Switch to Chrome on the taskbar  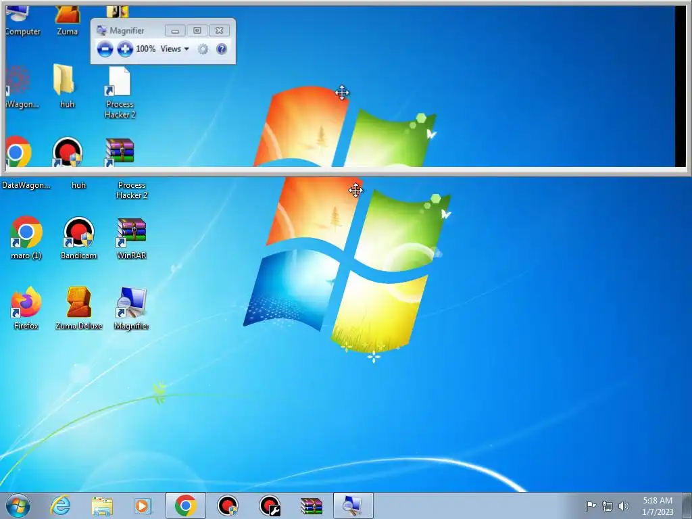(x=186, y=505)
